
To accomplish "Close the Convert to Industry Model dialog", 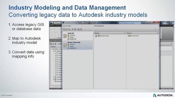I will click(156, 22).
